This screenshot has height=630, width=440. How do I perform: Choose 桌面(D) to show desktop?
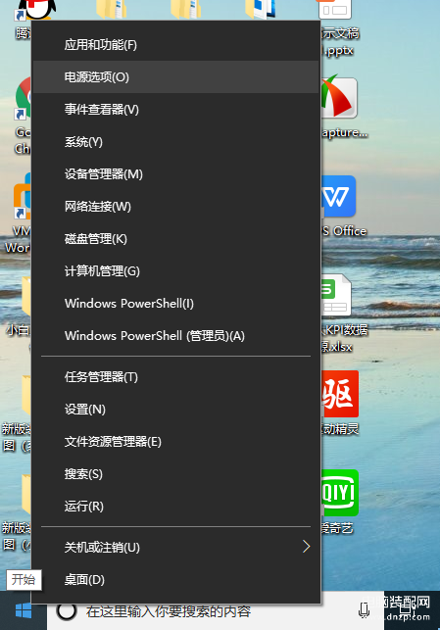pos(175,580)
